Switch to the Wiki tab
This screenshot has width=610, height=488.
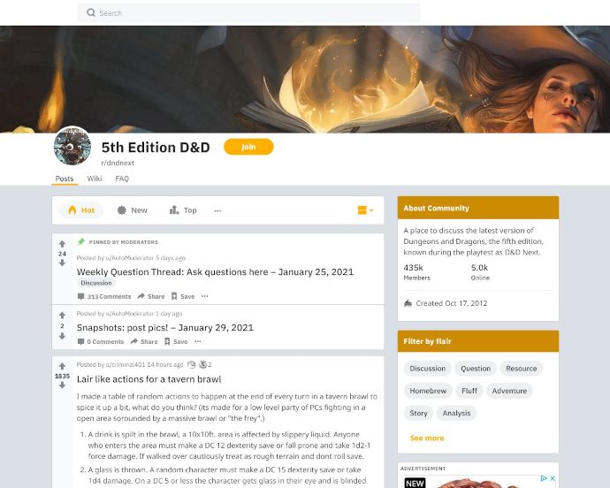95,179
